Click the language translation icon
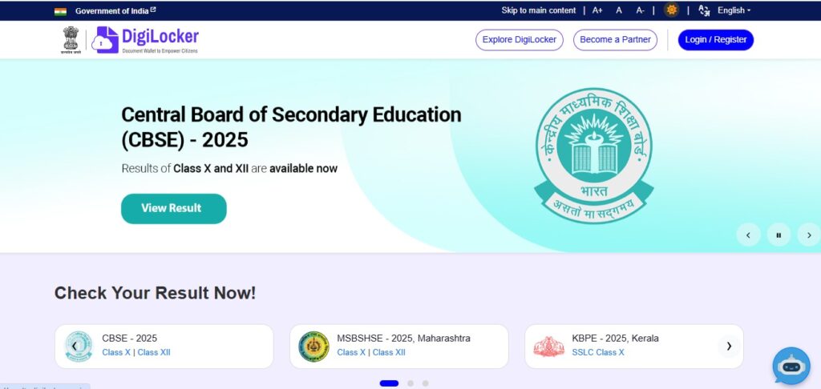 (704, 10)
